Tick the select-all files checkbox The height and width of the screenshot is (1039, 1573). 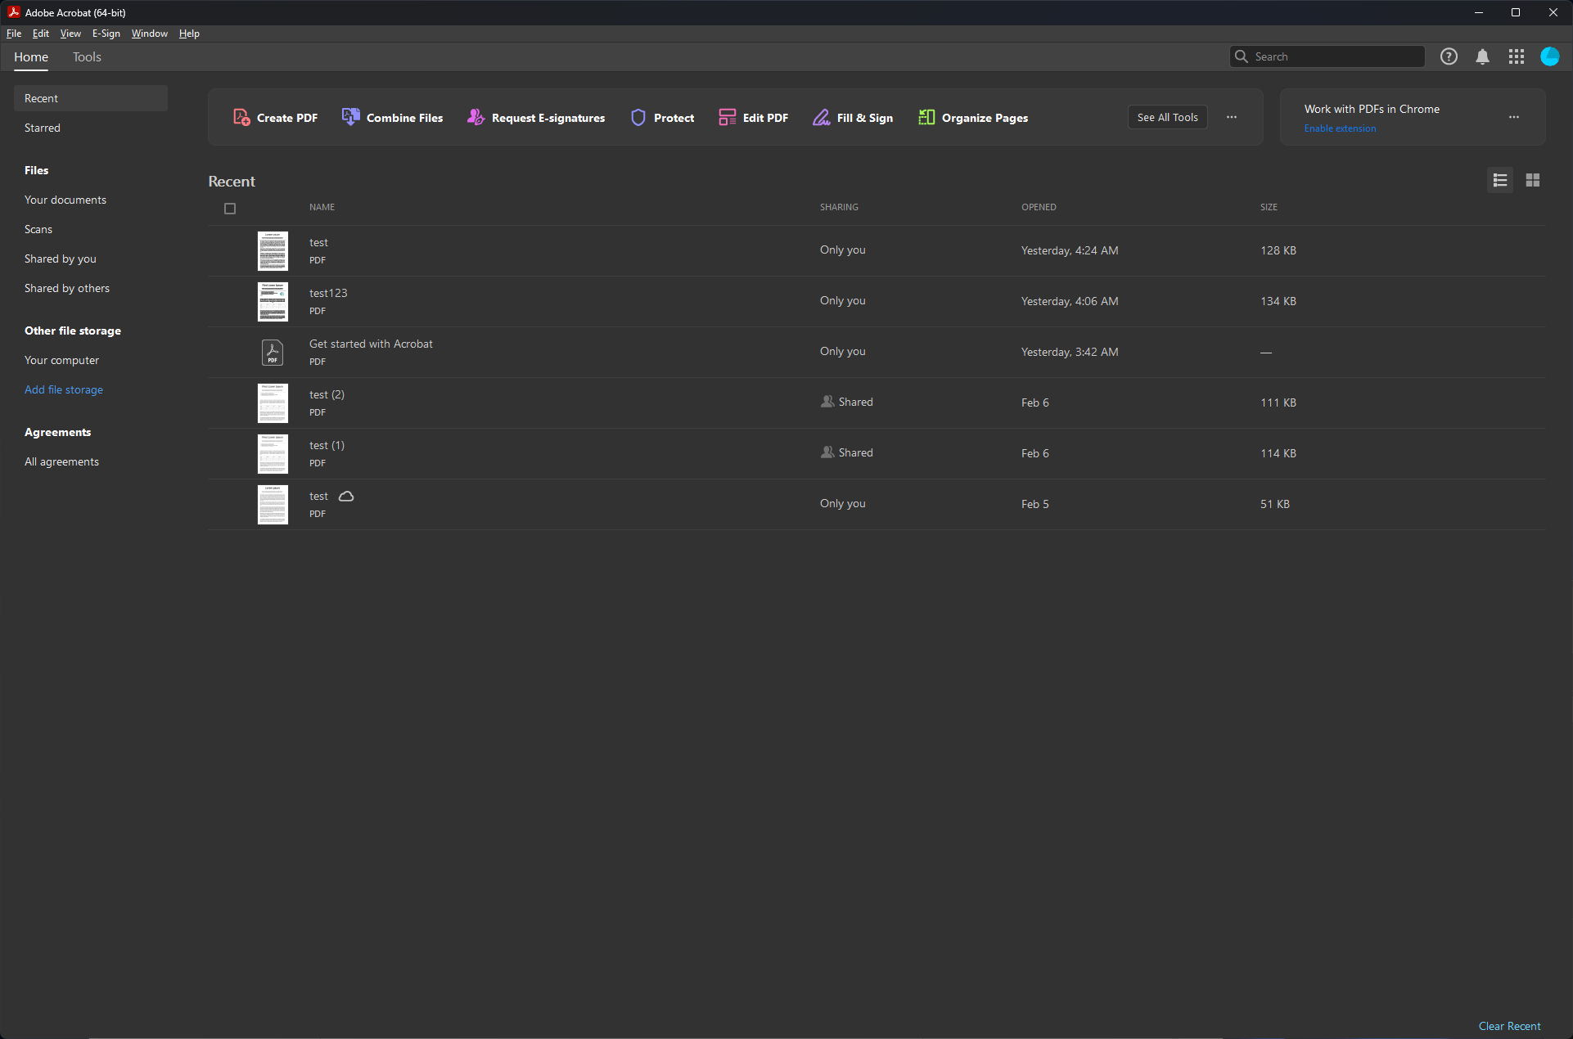230,209
